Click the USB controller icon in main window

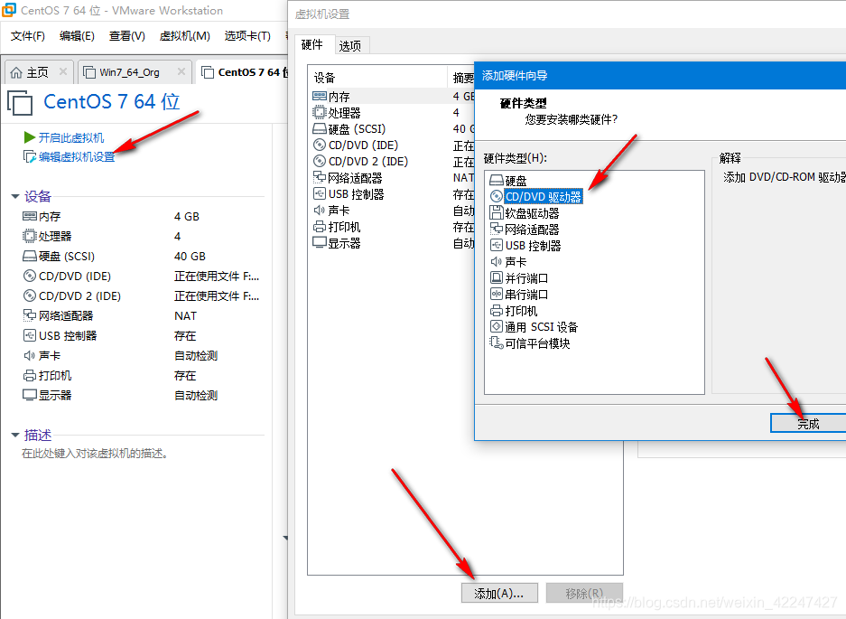(30, 335)
